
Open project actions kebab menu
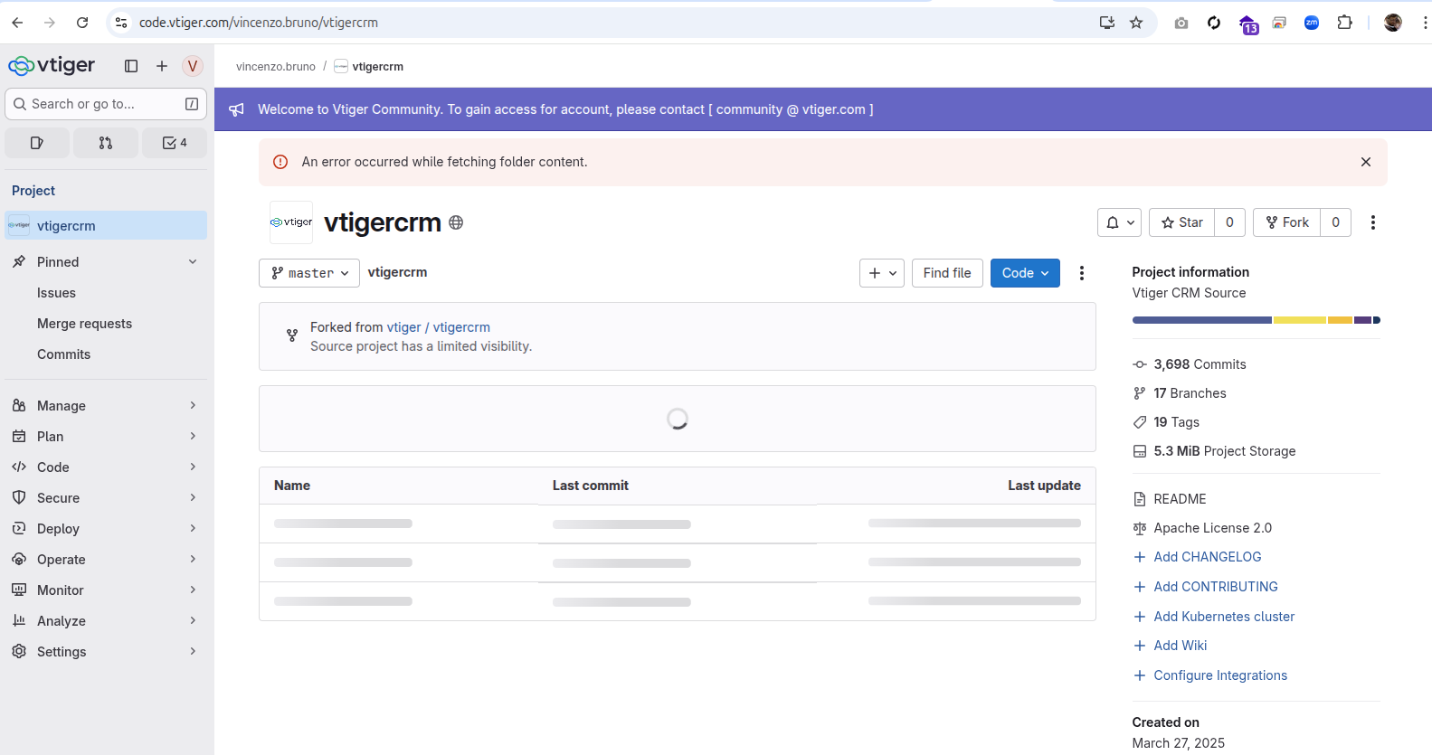pos(1372,222)
